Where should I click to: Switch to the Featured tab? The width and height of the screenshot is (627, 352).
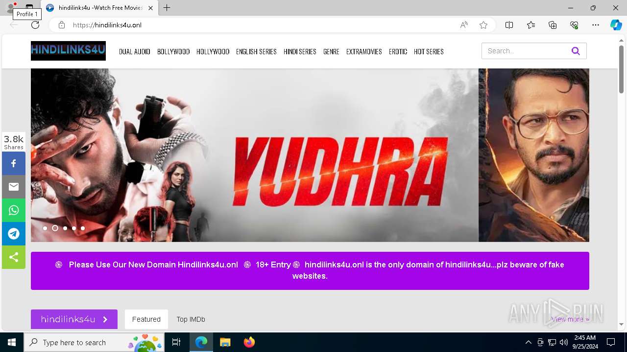pos(146,319)
